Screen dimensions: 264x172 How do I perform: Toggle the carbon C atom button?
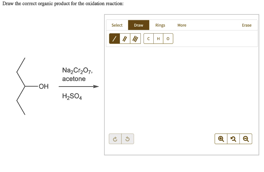(x=148, y=38)
